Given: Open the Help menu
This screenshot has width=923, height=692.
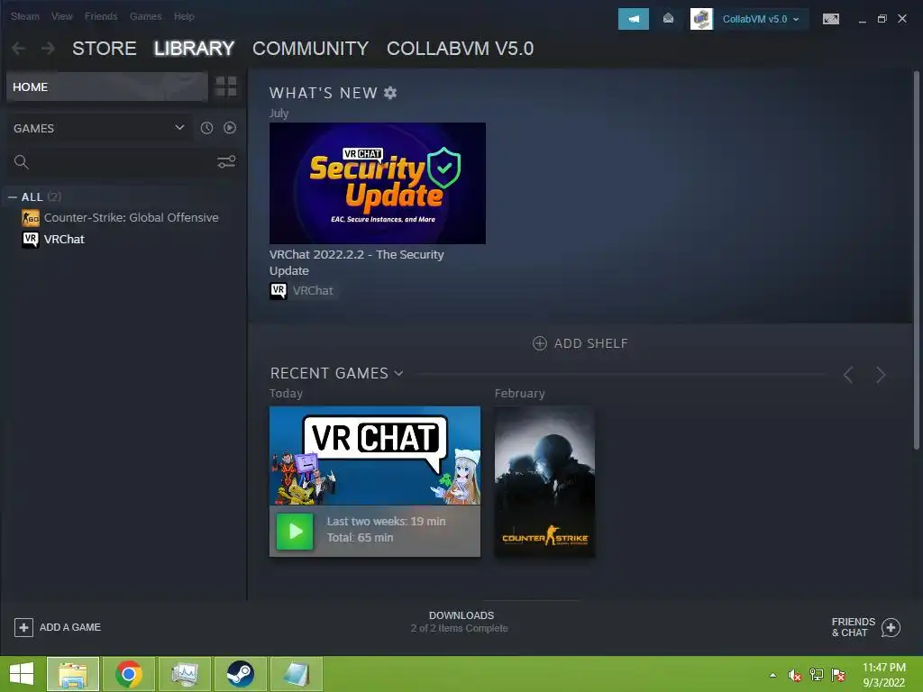Looking at the screenshot, I should pyautogui.click(x=184, y=16).
